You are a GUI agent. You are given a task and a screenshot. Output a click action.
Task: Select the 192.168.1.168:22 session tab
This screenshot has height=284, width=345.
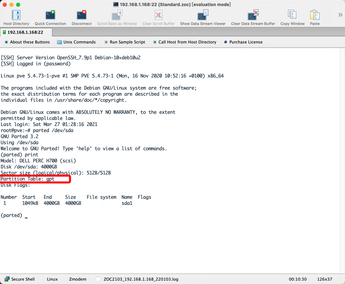[26, 32]
